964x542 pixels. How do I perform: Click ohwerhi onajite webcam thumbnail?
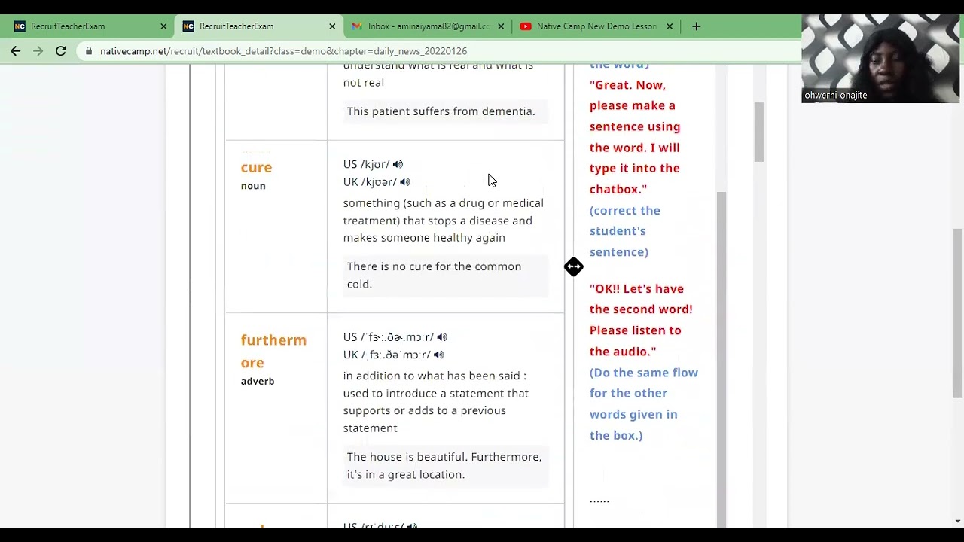880,59
